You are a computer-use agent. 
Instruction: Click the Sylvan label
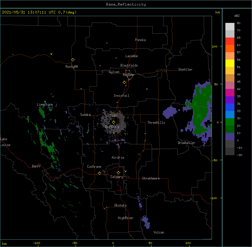[114, 72]
